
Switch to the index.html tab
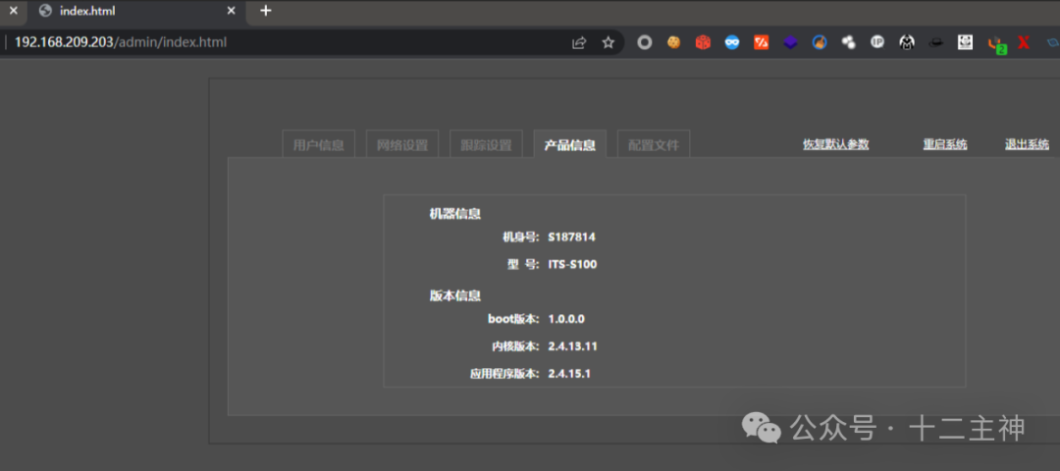[138, 11]
